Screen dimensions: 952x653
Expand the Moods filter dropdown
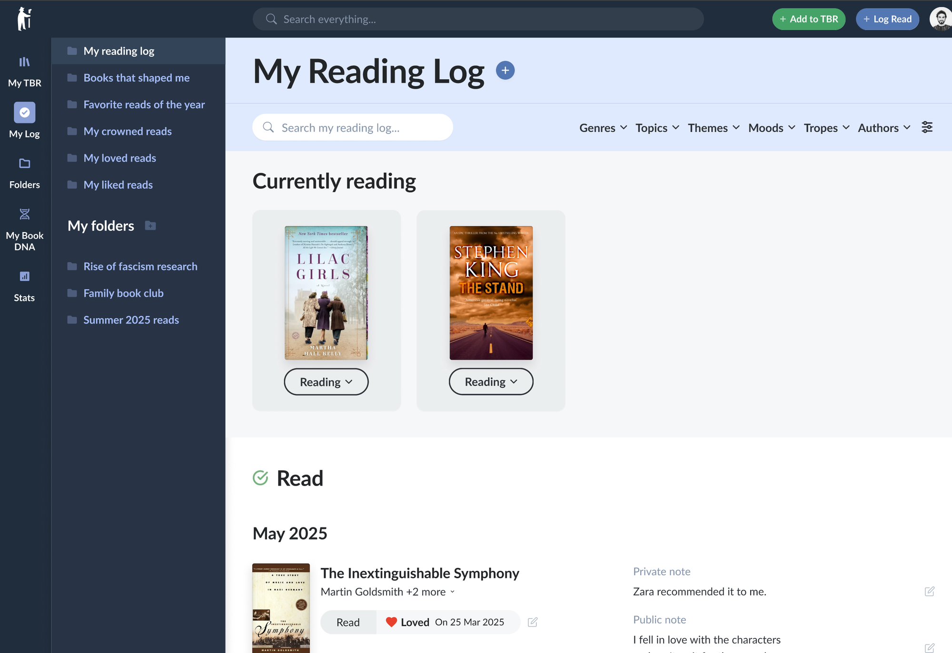coord(772,128)
